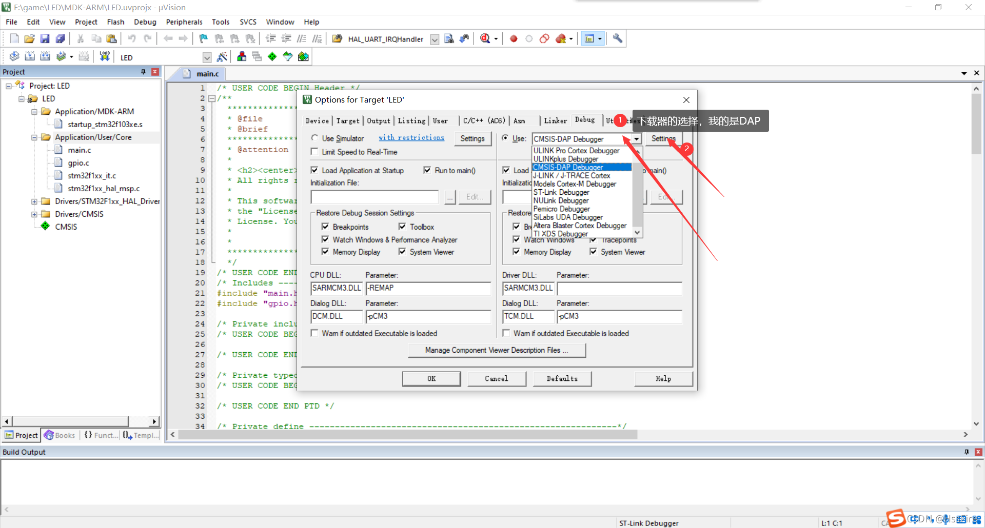Expand the Drivers/STM32F1xx_HAL_Driver folder
985x528 pixels.
coord(34,201)
